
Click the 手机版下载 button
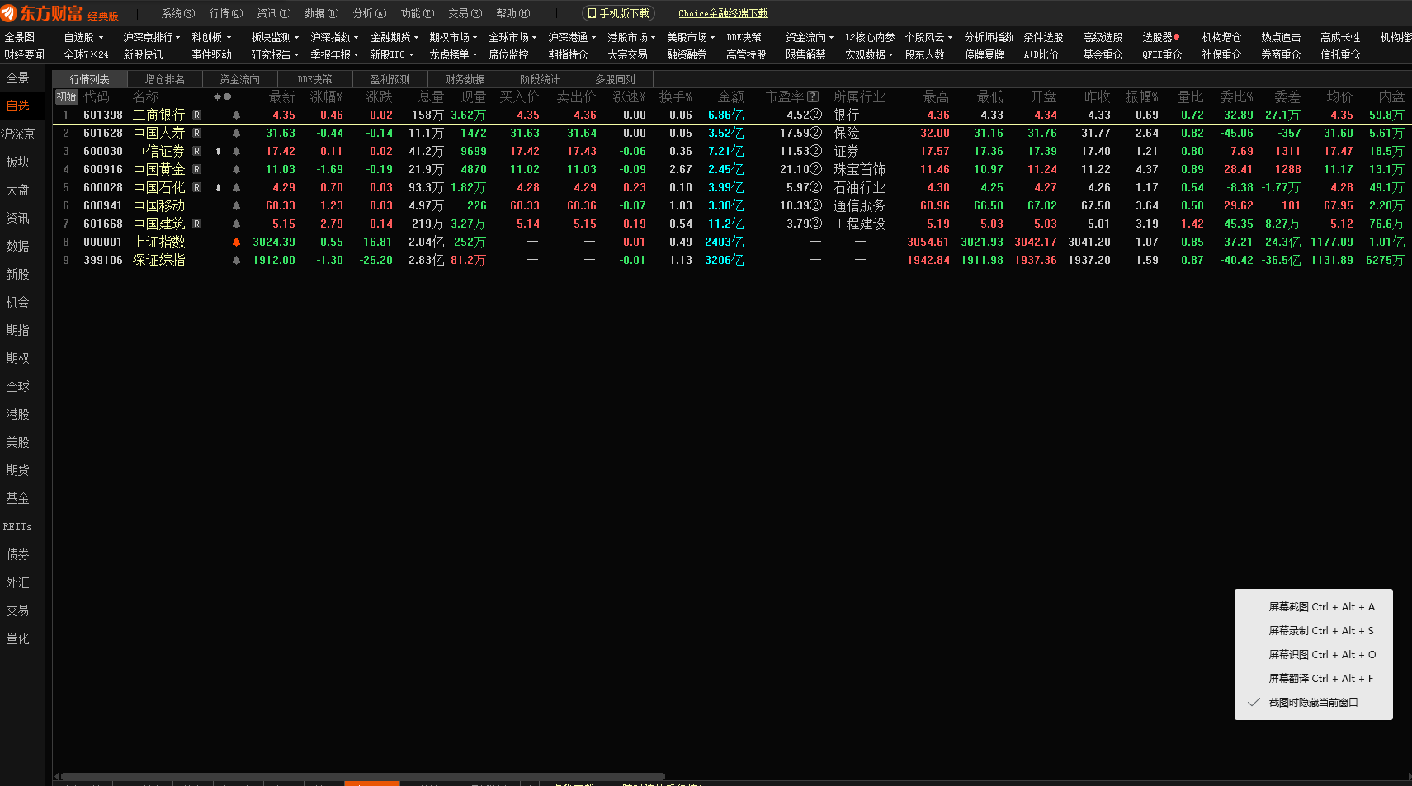[618, 14]
